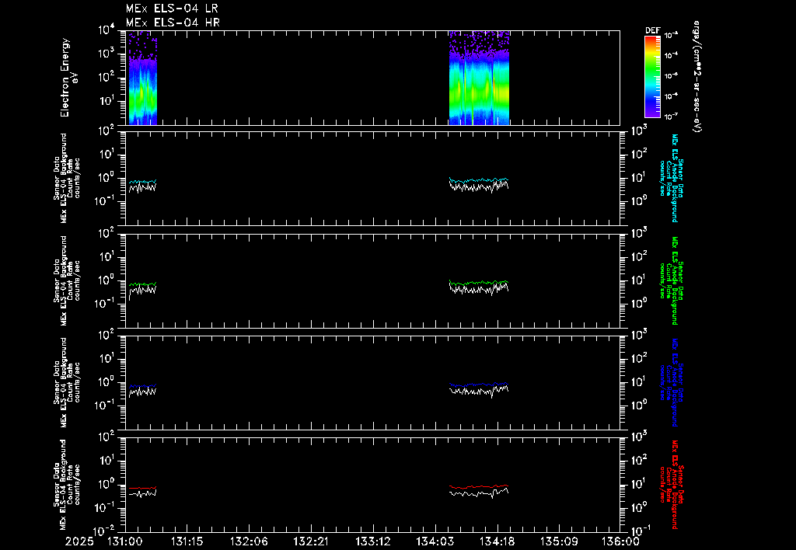This screenshot has width=796, height=550.
Task: Click the red anode background right-axis label
Action: [671, 485]
